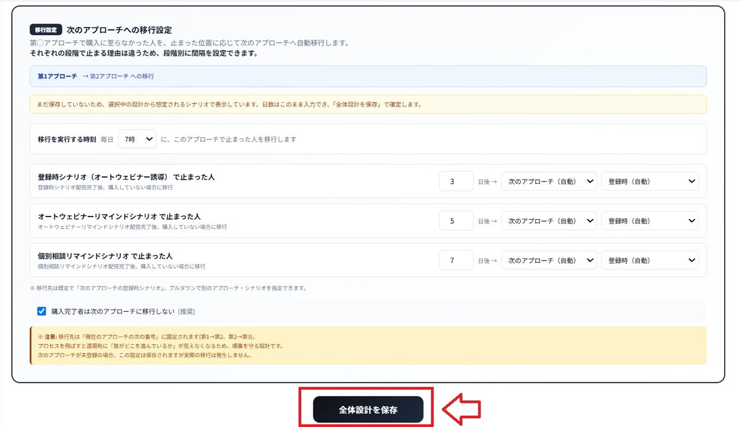Click the 移行設定 badge label
This screenshot has width=742, height=427.
[46, 29]
